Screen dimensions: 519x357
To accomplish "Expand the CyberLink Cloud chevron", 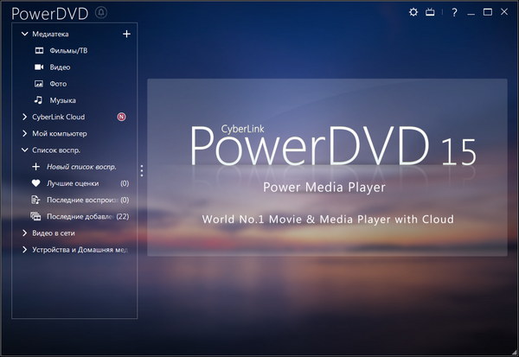I will (24, 117).
